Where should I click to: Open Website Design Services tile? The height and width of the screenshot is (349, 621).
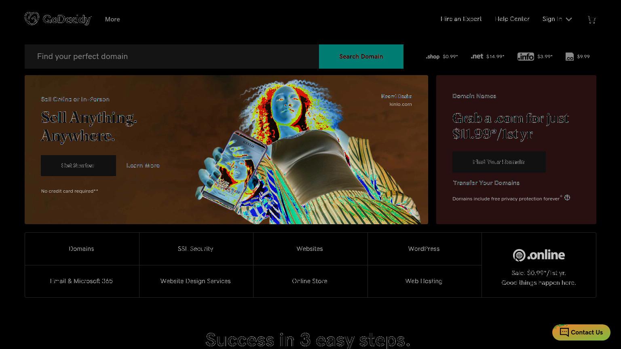click(x=196, y=281)
